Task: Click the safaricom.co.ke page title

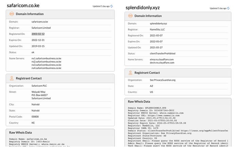Action: 23,5
